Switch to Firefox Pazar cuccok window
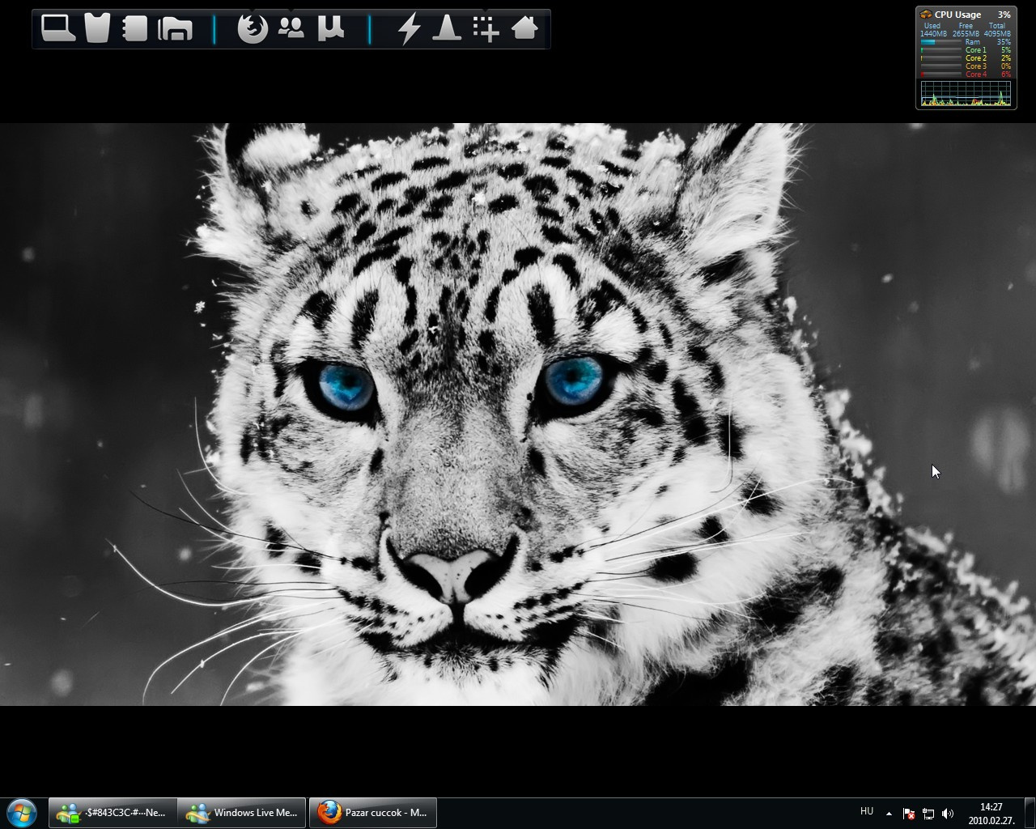 (373, 813)
